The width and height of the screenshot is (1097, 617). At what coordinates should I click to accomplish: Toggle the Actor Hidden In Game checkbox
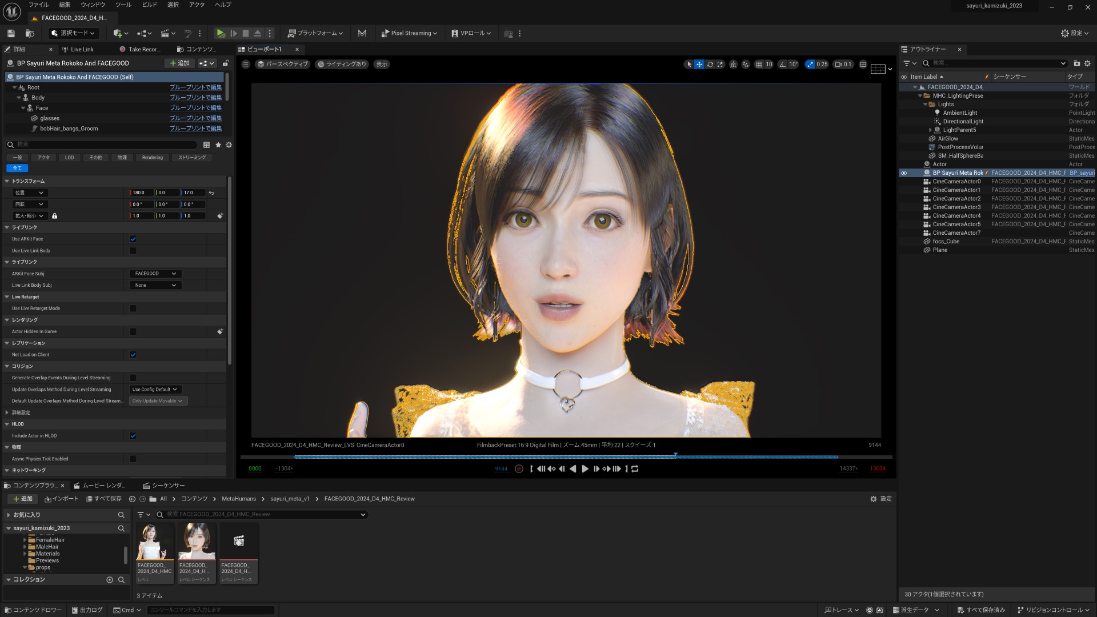[x=133, y=332]
